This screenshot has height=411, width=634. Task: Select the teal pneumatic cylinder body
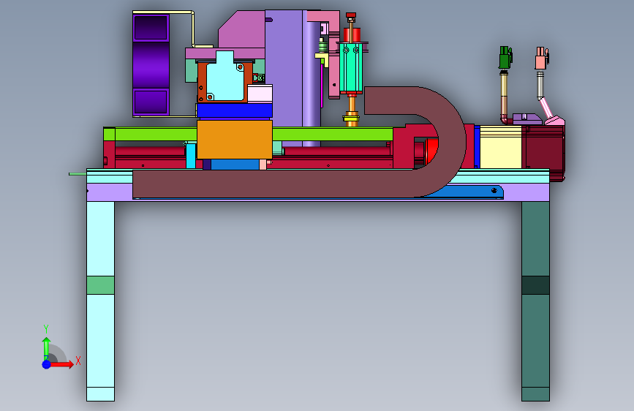350,67
